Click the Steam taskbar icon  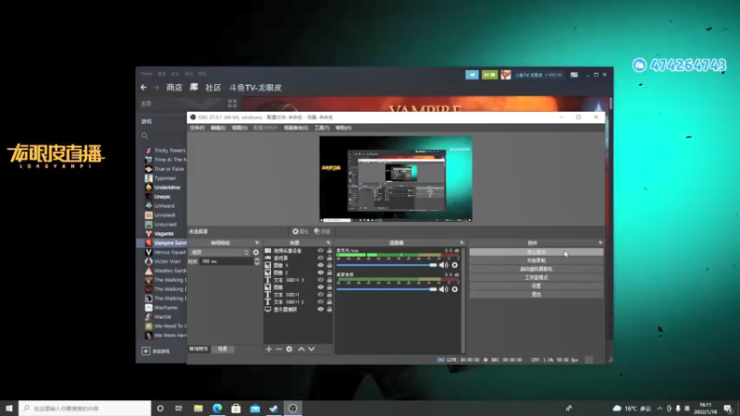(x=274, y=408)
